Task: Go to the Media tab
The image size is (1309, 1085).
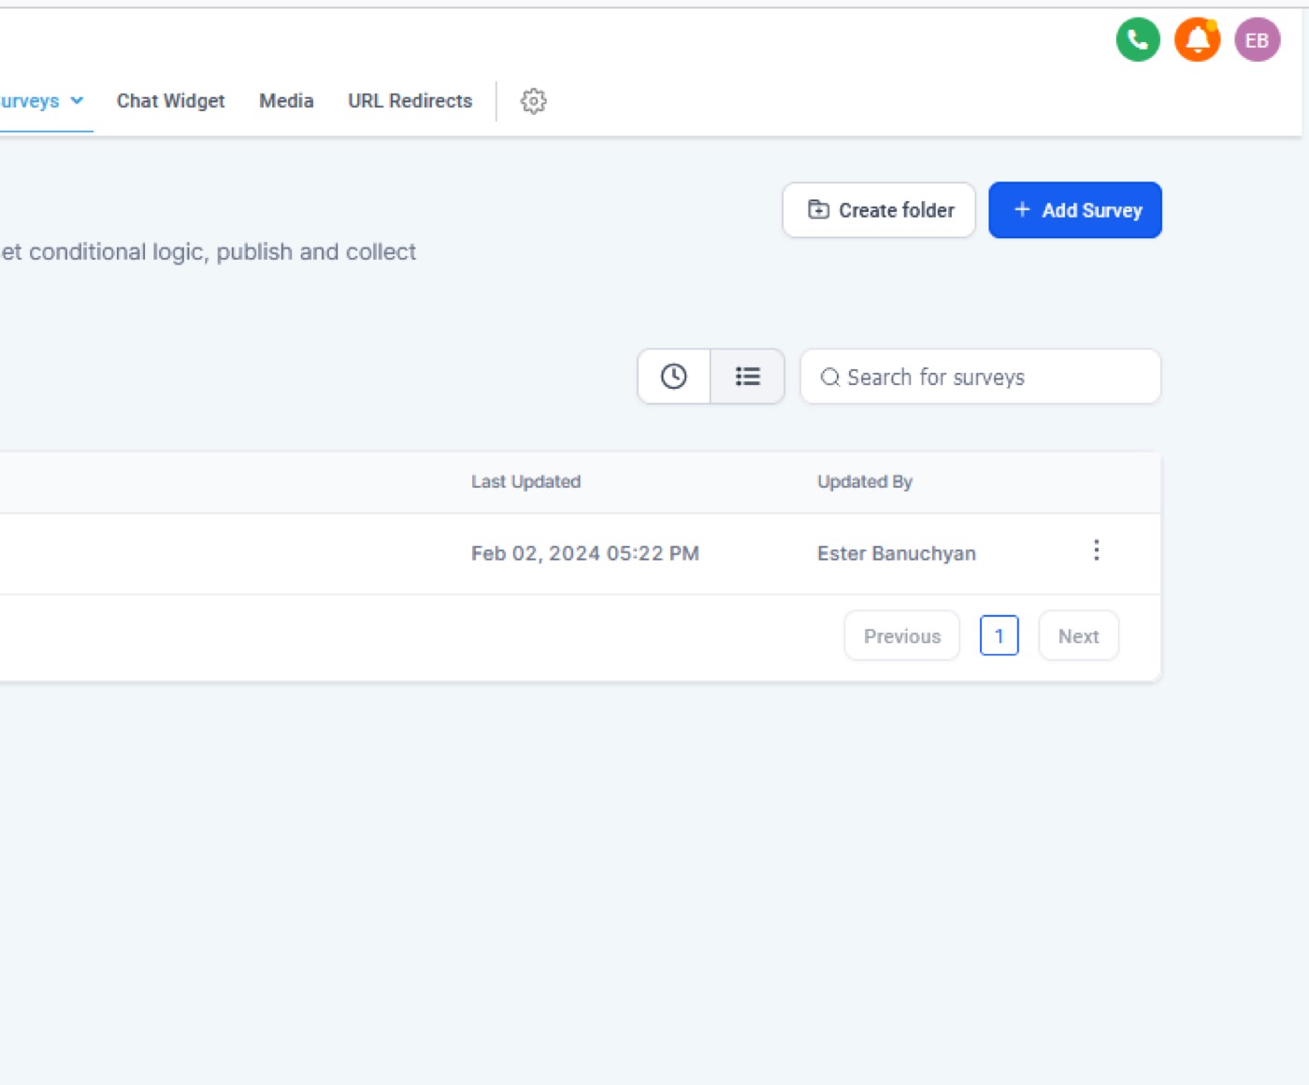Action: tap(286, 101)
